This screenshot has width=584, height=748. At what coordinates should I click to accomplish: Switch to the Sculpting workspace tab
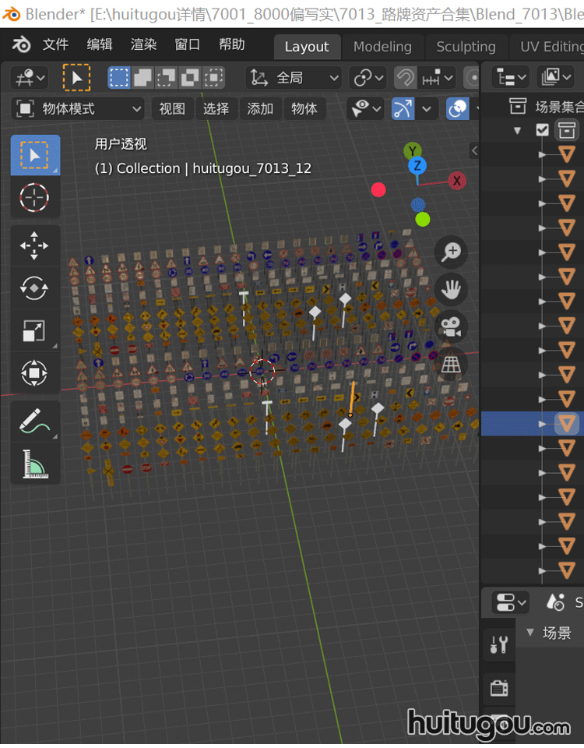465,47
